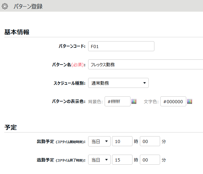Click the 文字色 hex field #000000
The height and width of the screenshot is (174, 203).
coord(173,101)
